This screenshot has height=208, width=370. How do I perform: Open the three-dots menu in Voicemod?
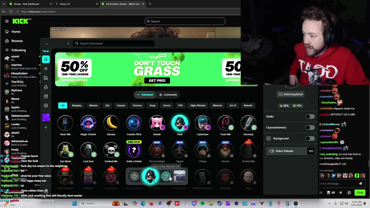[x=47, y=44]
